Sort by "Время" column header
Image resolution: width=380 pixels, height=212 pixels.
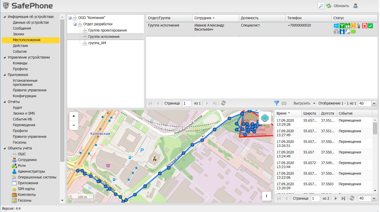click(288, 113)
